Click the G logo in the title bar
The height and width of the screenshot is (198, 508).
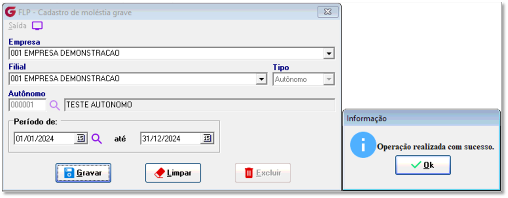tap(11, 13)
